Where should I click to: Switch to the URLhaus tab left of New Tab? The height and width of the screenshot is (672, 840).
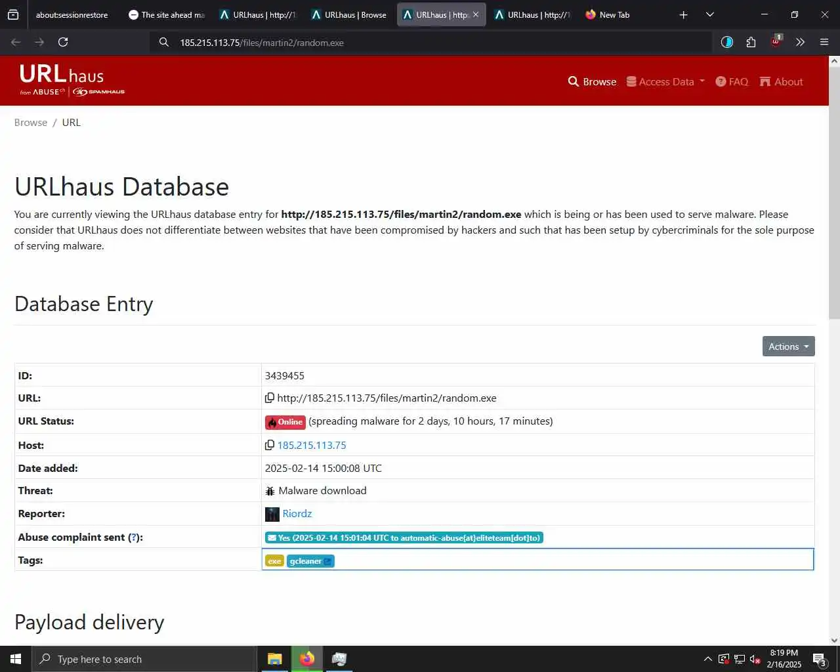pos(533,14)
